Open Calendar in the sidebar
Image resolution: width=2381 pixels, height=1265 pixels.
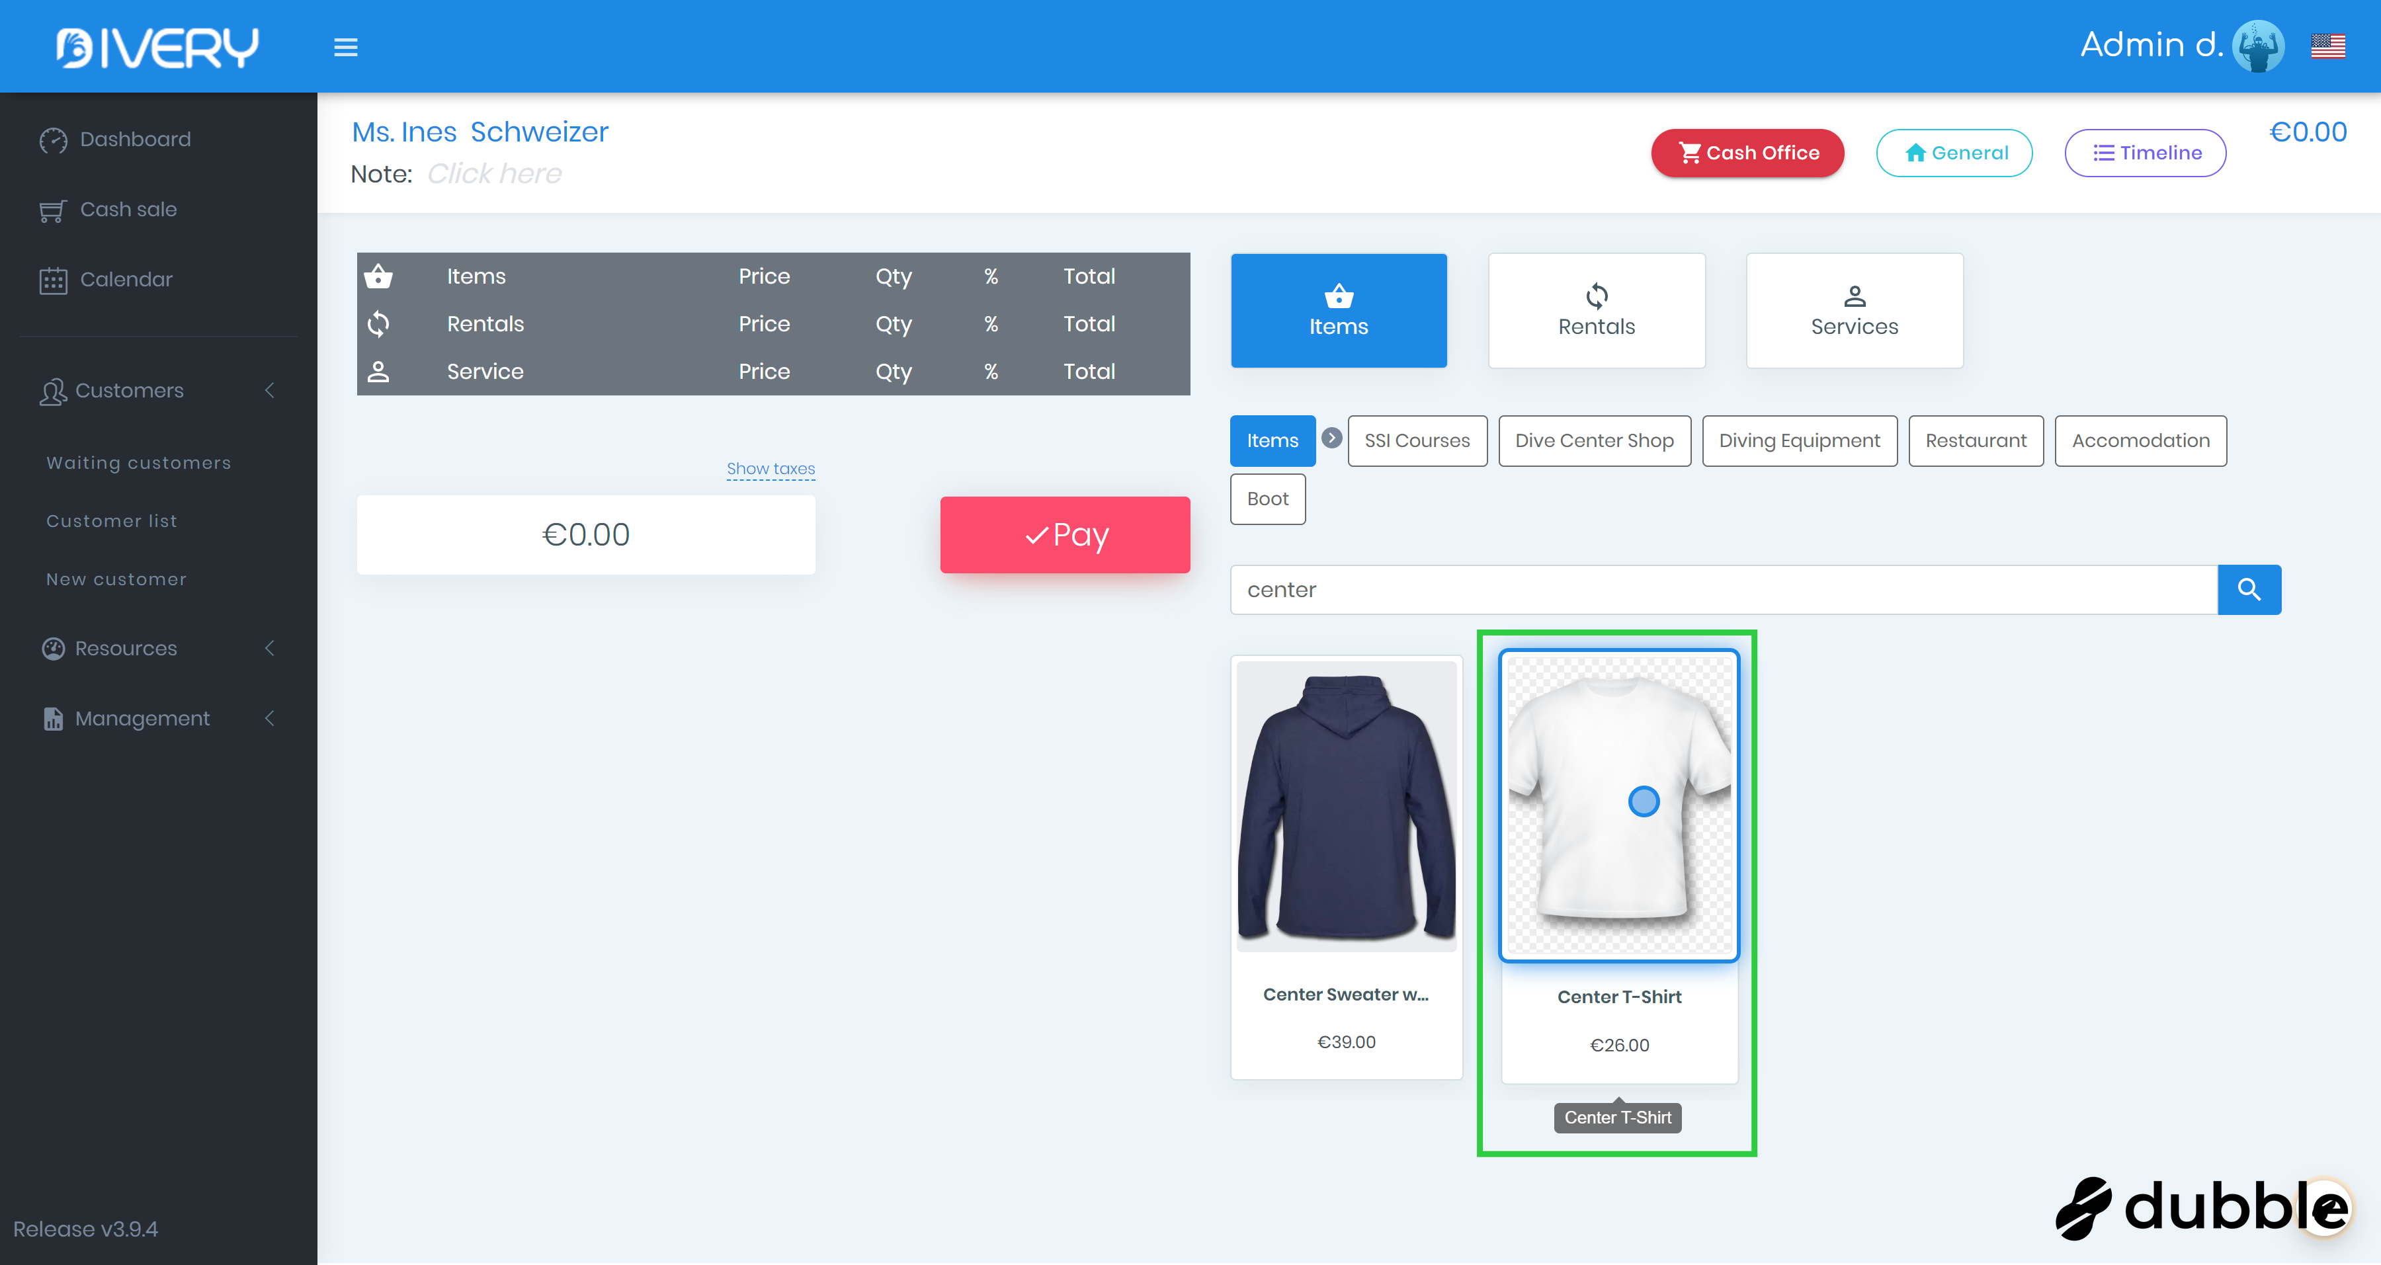(x=126, y=280)
